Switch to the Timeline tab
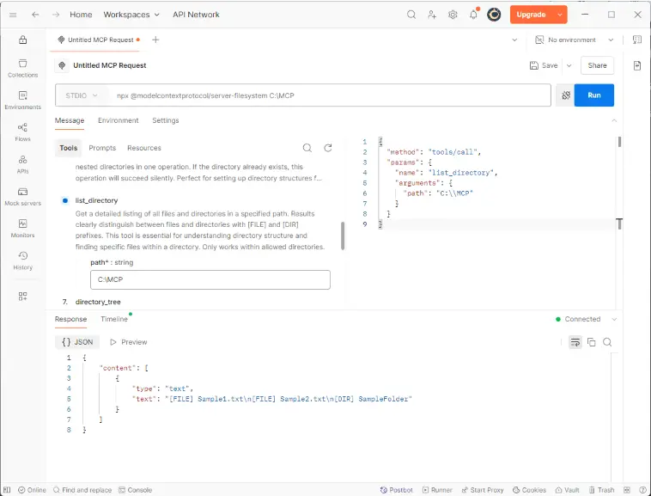 (x=114, y=319)
